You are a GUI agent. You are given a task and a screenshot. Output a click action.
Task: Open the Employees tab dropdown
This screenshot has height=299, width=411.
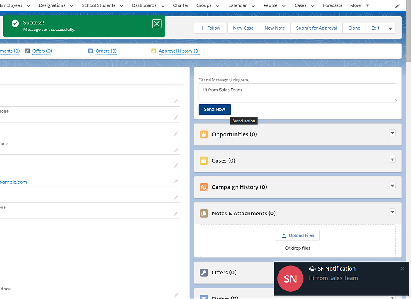click(x=28, y=5)
